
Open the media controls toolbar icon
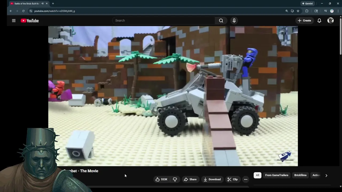[325, 11]
